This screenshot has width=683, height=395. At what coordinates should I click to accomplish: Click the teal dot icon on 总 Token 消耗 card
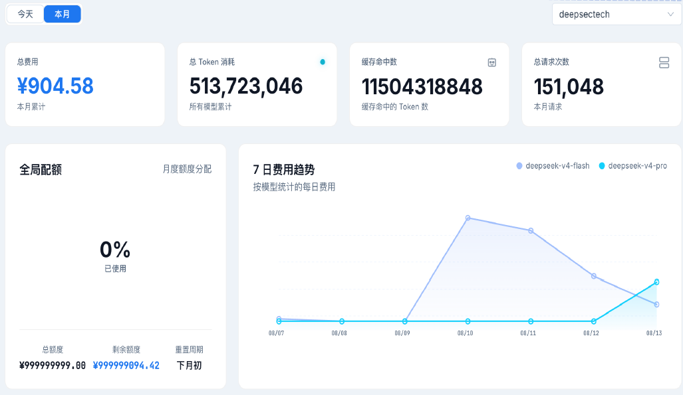pyautogui.click(x=323, y=62)
